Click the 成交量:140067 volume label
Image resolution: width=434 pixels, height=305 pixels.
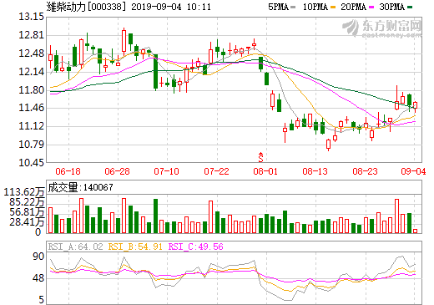tap(81, 187)
